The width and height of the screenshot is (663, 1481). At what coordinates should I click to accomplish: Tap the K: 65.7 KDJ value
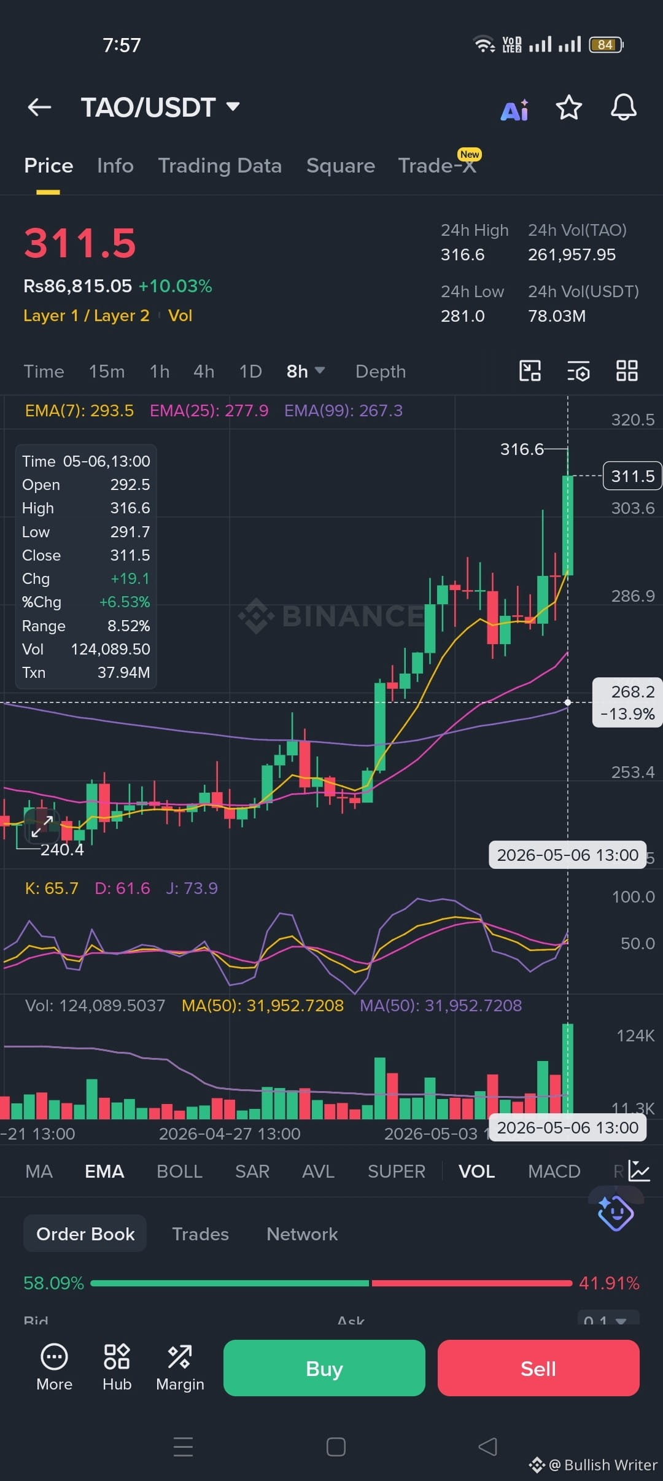pos(52,888)
